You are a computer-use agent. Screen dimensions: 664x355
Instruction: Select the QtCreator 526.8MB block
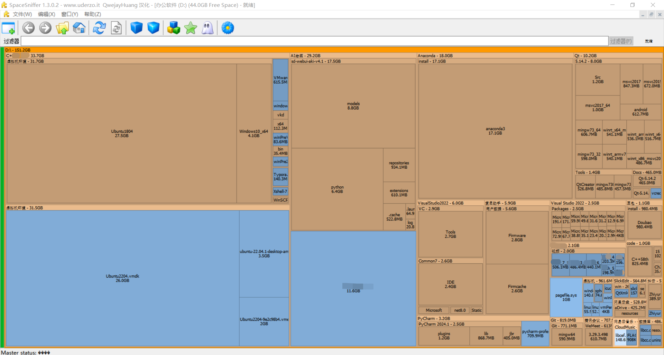click(585, 187)
